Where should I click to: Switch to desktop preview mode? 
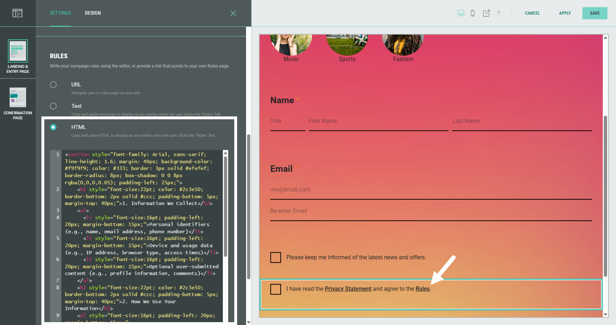coord(461,13)
